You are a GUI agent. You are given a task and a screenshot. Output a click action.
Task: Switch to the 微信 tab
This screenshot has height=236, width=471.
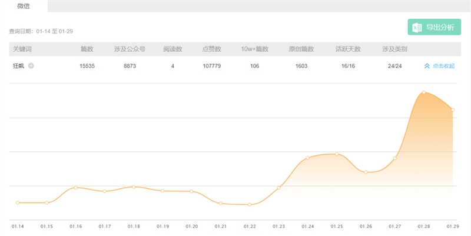[x=24, y=6]
